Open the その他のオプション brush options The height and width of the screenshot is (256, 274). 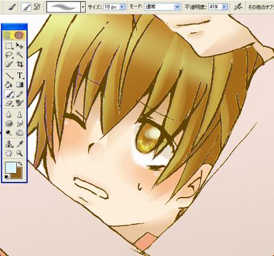261,7
